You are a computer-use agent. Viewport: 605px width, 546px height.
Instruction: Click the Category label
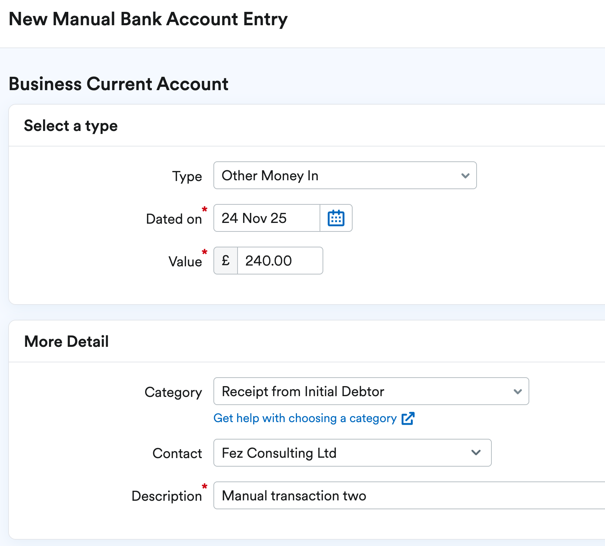pos(173,392)
